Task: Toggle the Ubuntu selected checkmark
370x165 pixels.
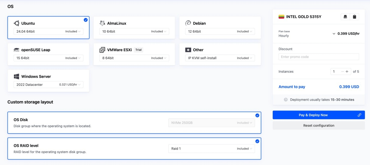Action: pos(86,20)
